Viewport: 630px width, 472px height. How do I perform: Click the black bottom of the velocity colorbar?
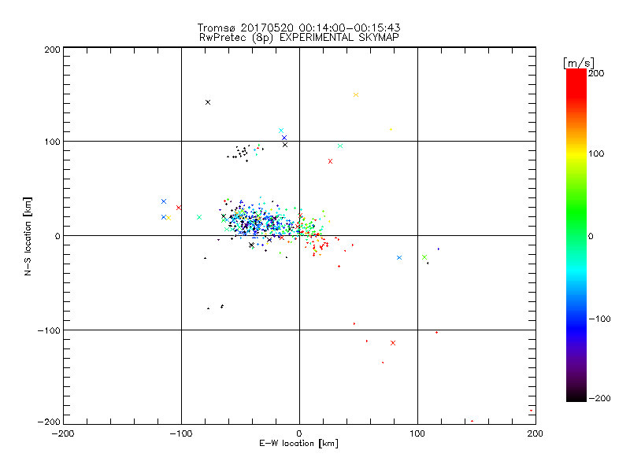[x=576, y=396]
